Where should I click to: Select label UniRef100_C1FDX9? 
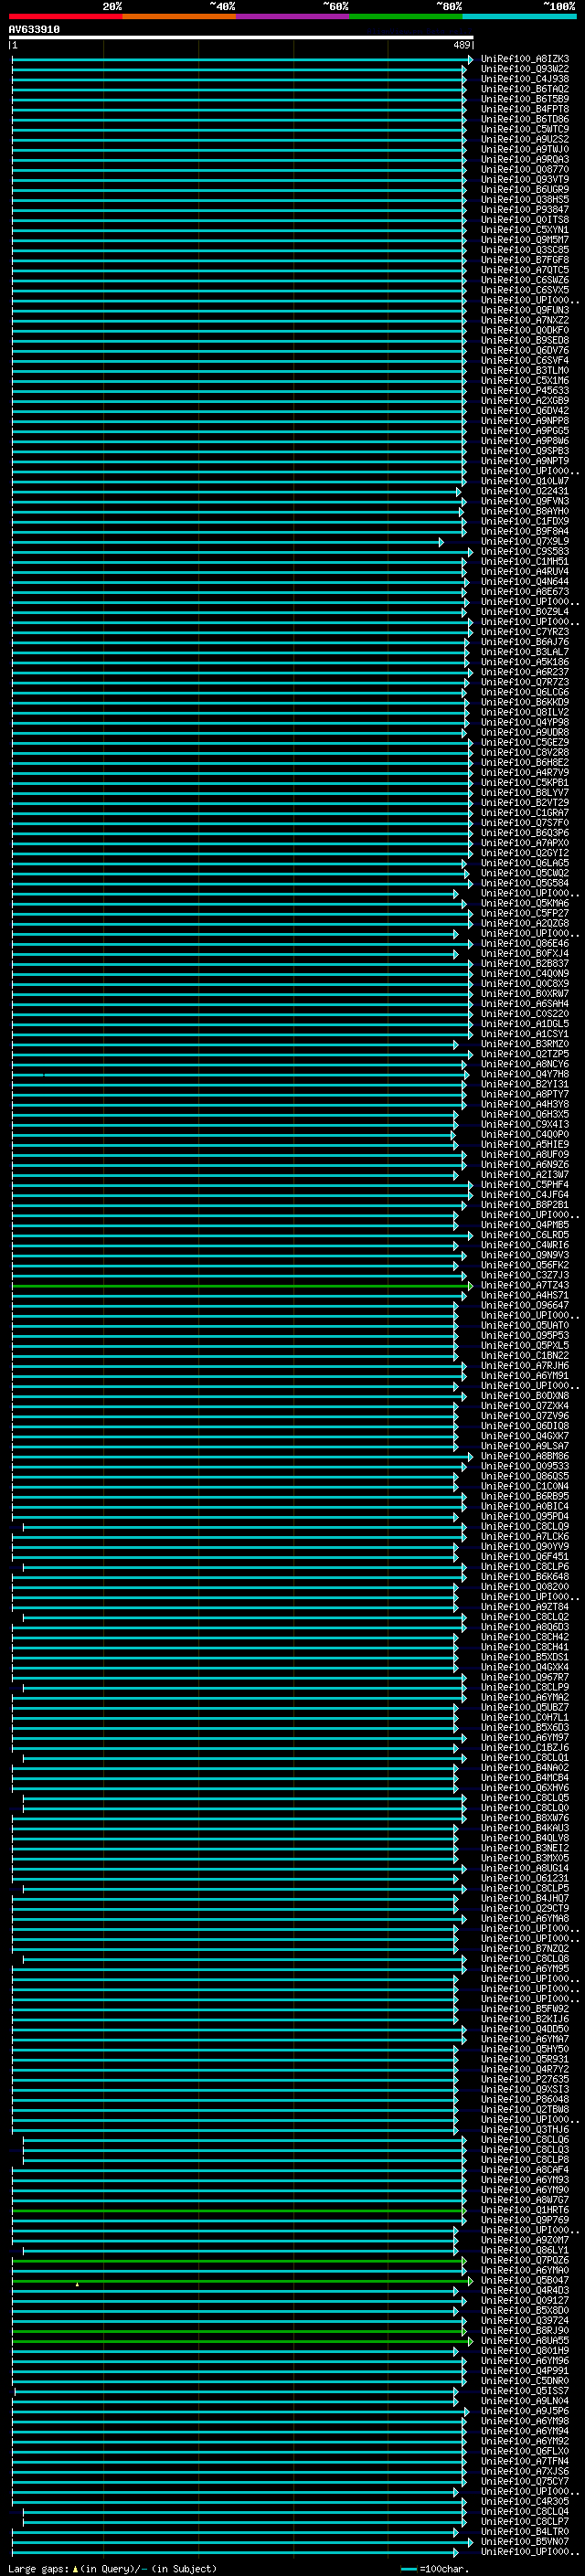[525, 521]
